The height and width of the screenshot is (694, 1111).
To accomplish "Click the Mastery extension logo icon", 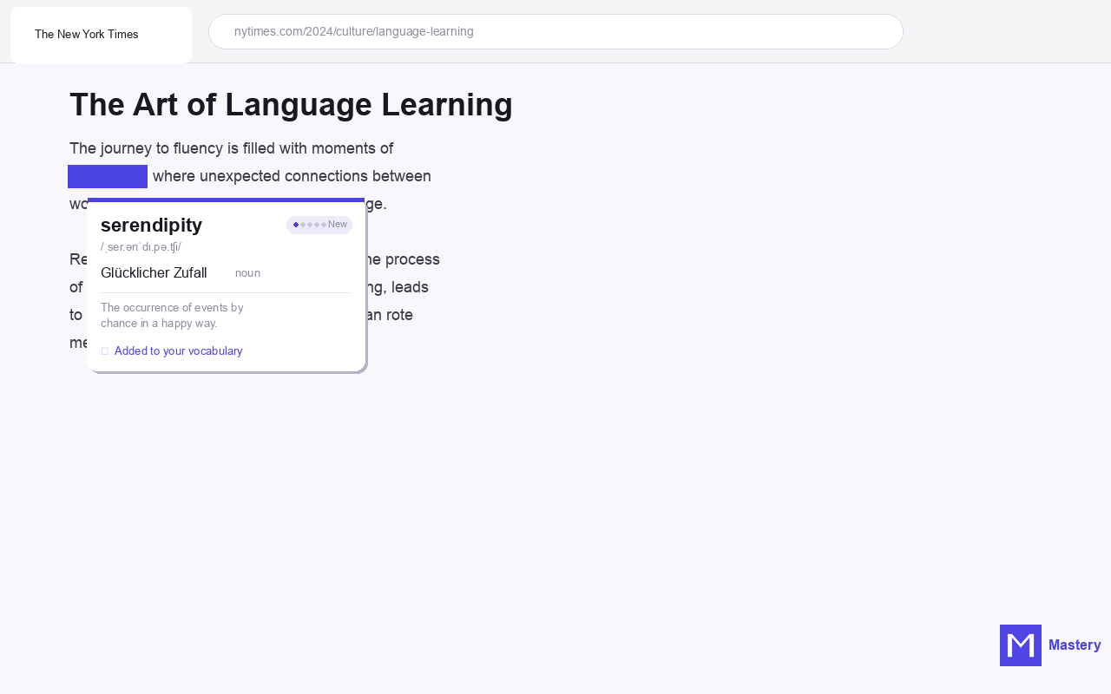I will 1020,645.
